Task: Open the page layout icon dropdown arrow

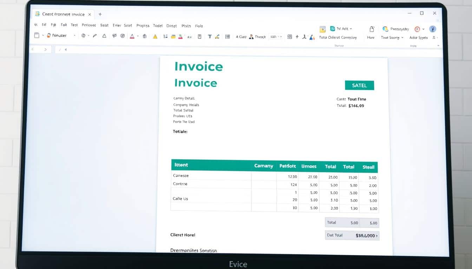Action: click(43, 35)
